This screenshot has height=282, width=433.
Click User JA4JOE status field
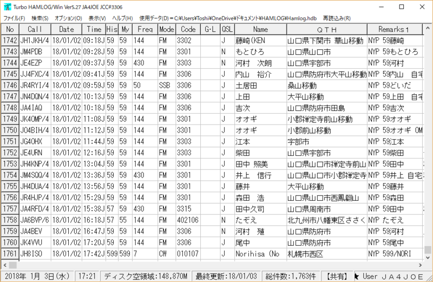[x=393, y=276]
